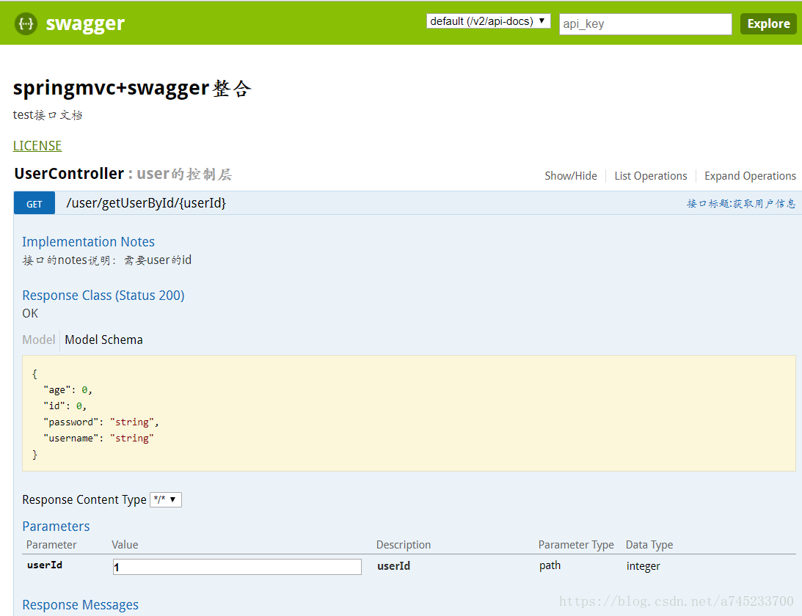Click the yellow JSON model schema box

pyautogui.click(x=409, y=413)
